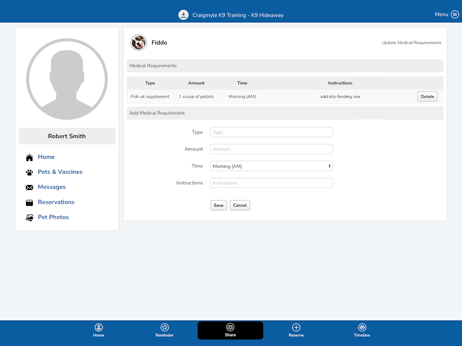Focus the Amount input field
Screen dimensions: 462x346
(x=271, y=149)
